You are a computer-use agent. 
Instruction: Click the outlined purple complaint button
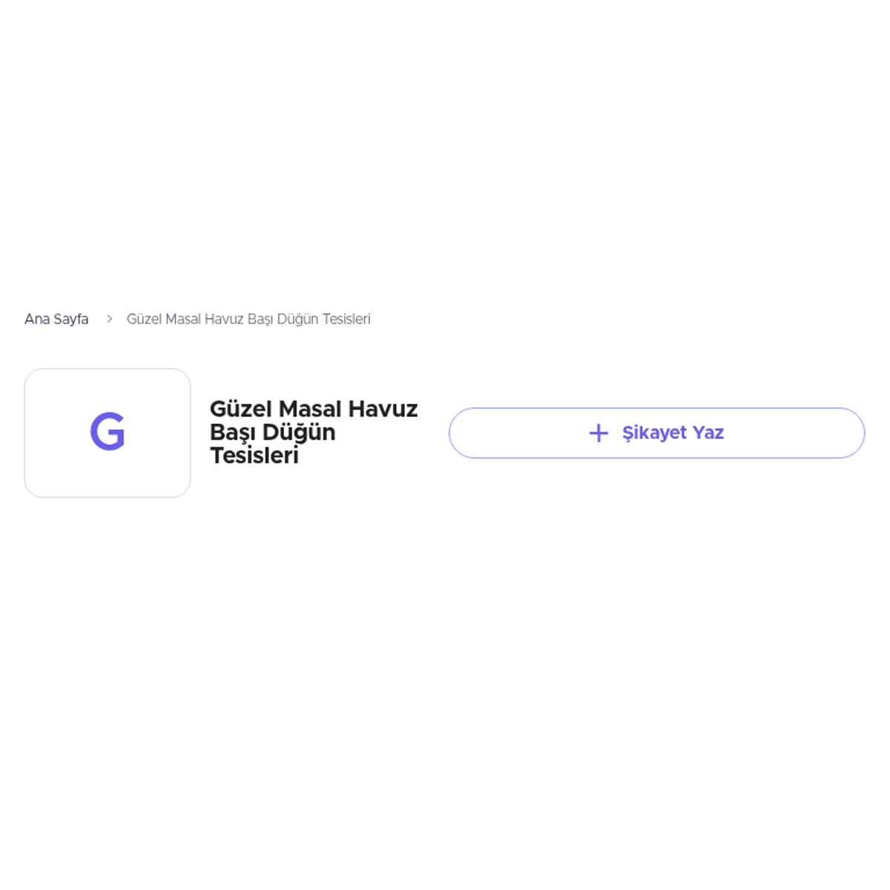coord(656,433)
